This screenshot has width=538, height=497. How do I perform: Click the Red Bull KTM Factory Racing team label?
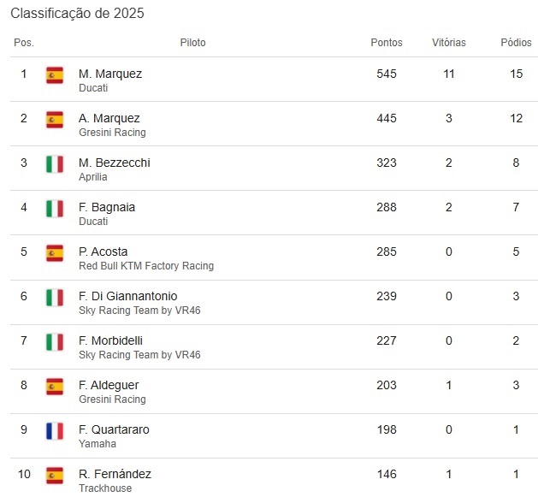click(x=146, y=266)
